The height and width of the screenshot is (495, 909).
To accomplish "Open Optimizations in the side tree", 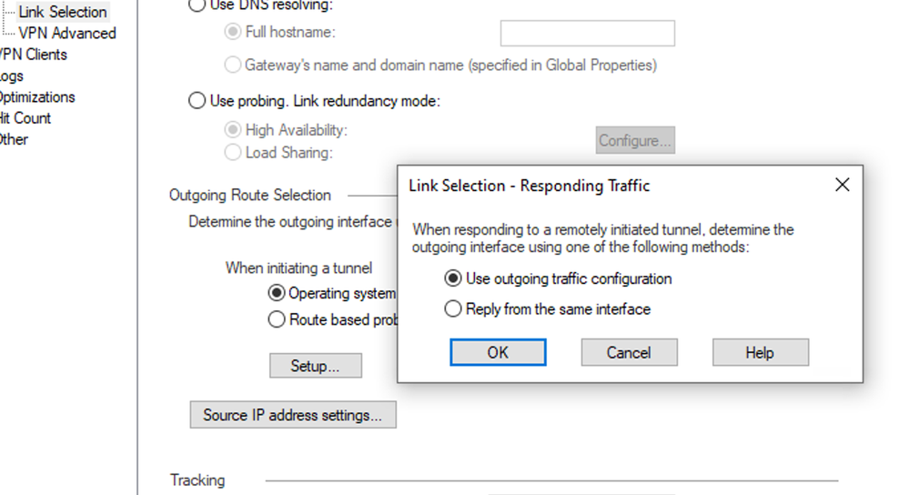I will pyautogui.click(x=37, y=96).
